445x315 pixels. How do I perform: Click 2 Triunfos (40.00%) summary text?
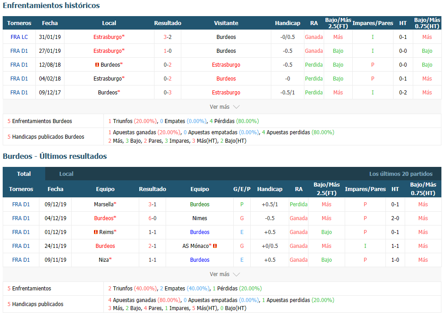tap(133, 288)
